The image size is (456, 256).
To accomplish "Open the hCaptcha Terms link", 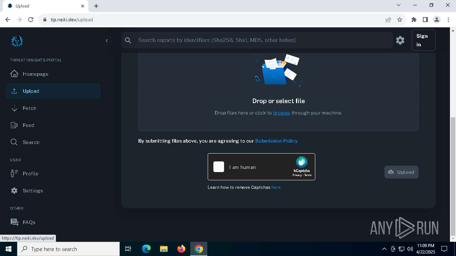I will point(308,175).
